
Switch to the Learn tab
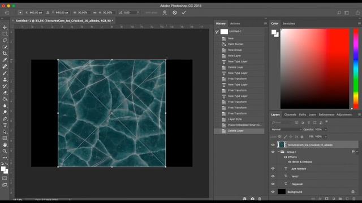[312, 114]
